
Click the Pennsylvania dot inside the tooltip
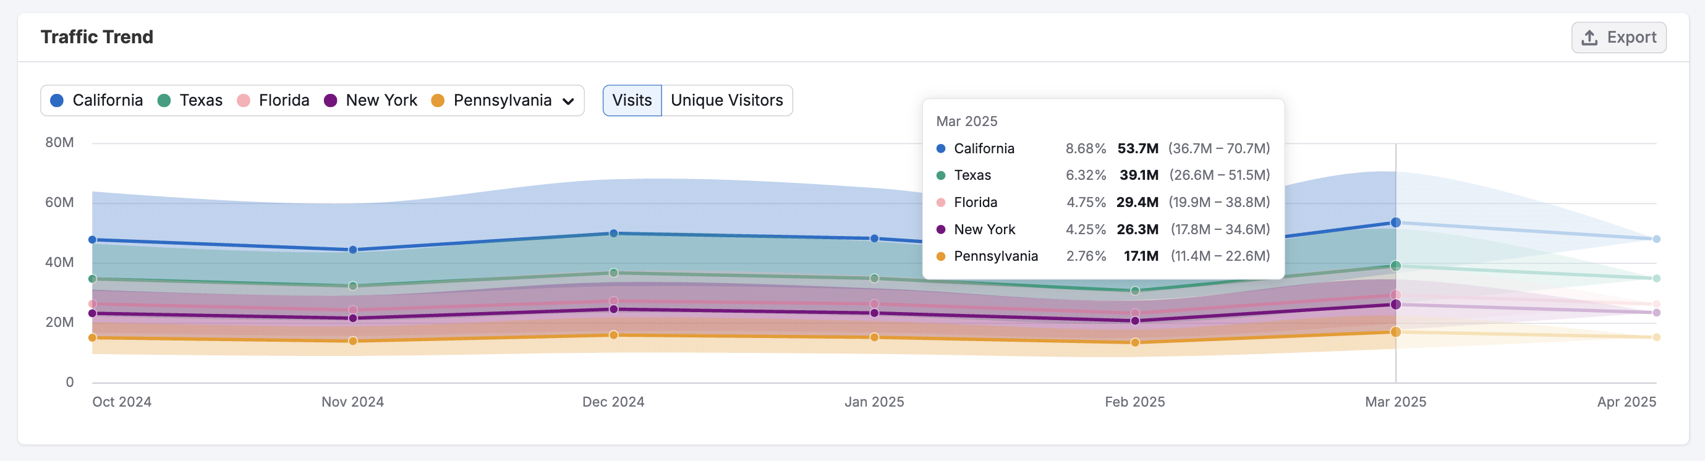pyautogui.click(x=940, y=256)
